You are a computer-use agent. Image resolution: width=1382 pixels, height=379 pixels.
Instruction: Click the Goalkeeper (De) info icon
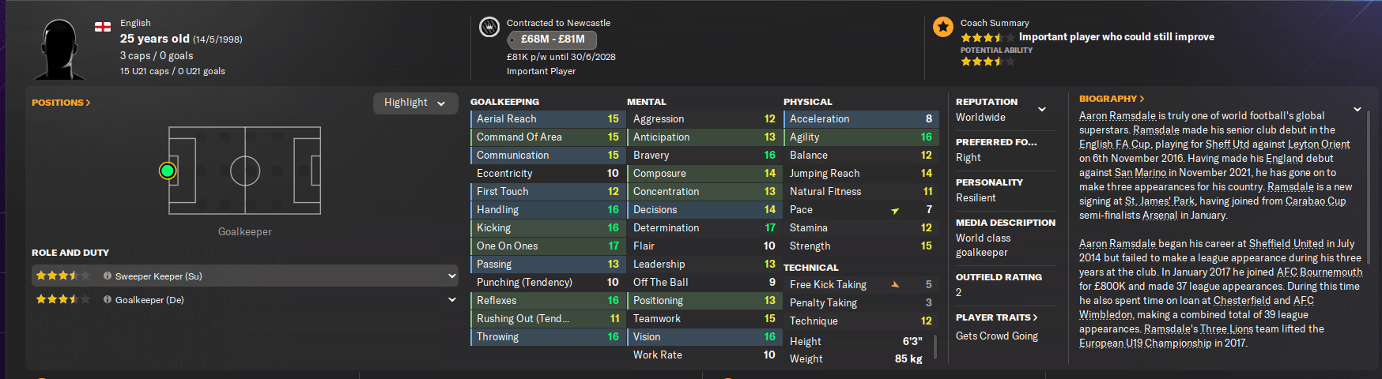point(108,300)
